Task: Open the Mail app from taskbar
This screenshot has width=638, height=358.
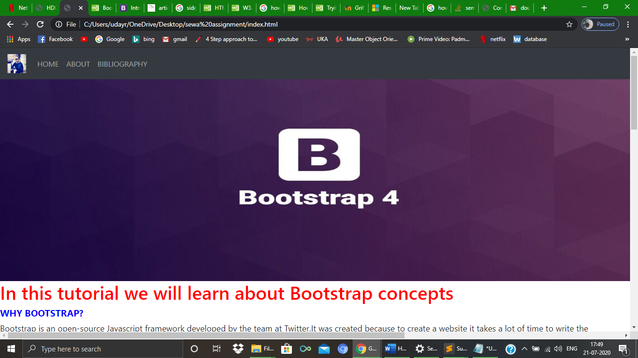Action: click(x=324, y=349)
